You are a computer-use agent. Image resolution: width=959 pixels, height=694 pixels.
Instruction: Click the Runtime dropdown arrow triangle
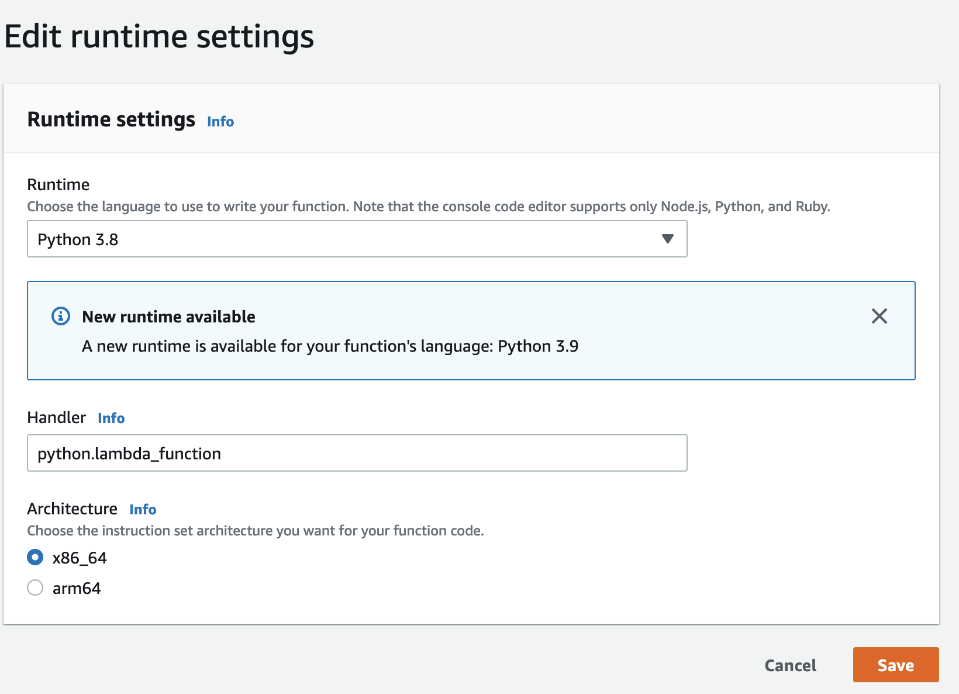[667, 239]
